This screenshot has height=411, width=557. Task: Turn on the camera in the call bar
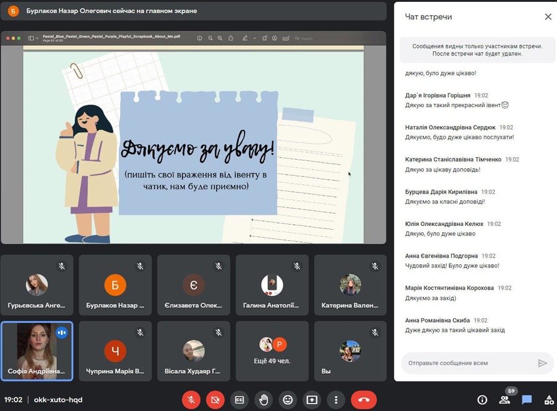215,400
